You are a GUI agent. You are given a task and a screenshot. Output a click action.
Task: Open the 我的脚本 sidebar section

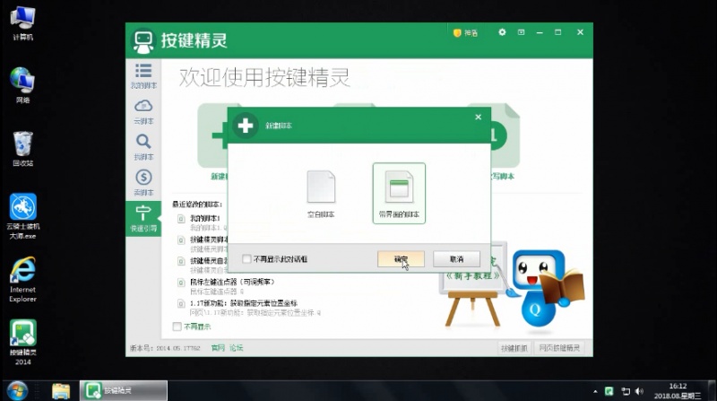(143, 76)
